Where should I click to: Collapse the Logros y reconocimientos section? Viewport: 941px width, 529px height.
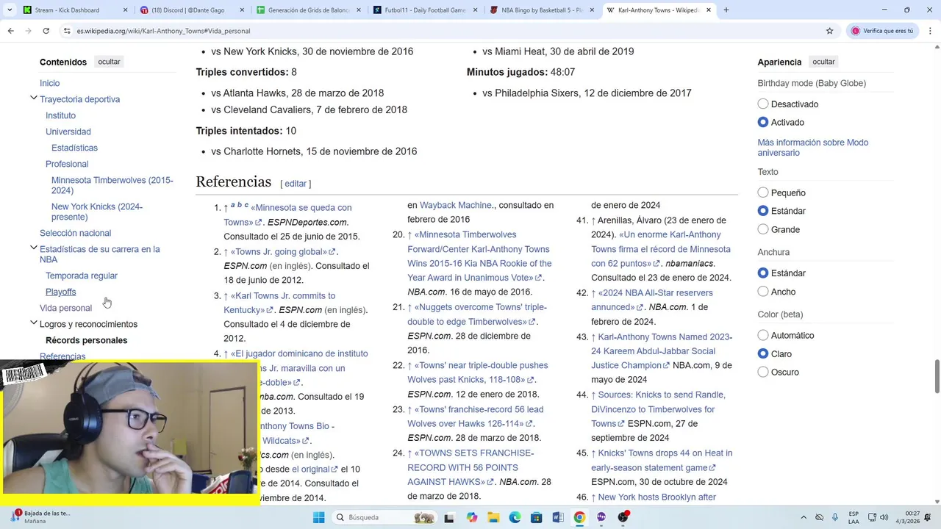click(x=34, y=323)
